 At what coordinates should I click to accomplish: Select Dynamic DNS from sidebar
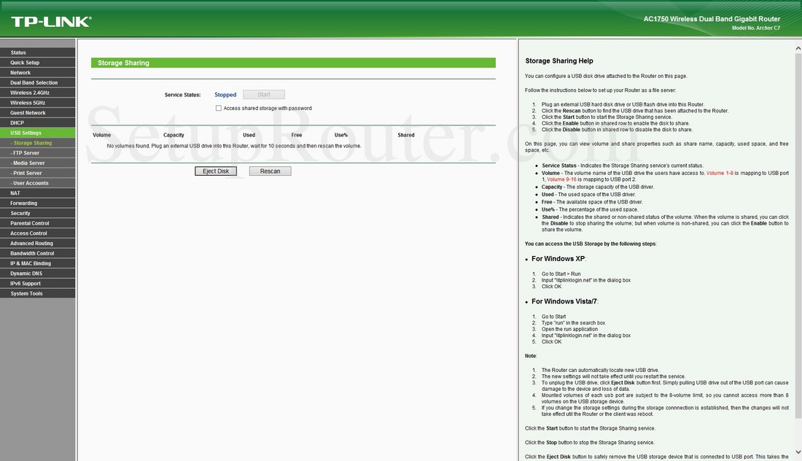coord(38,274)
